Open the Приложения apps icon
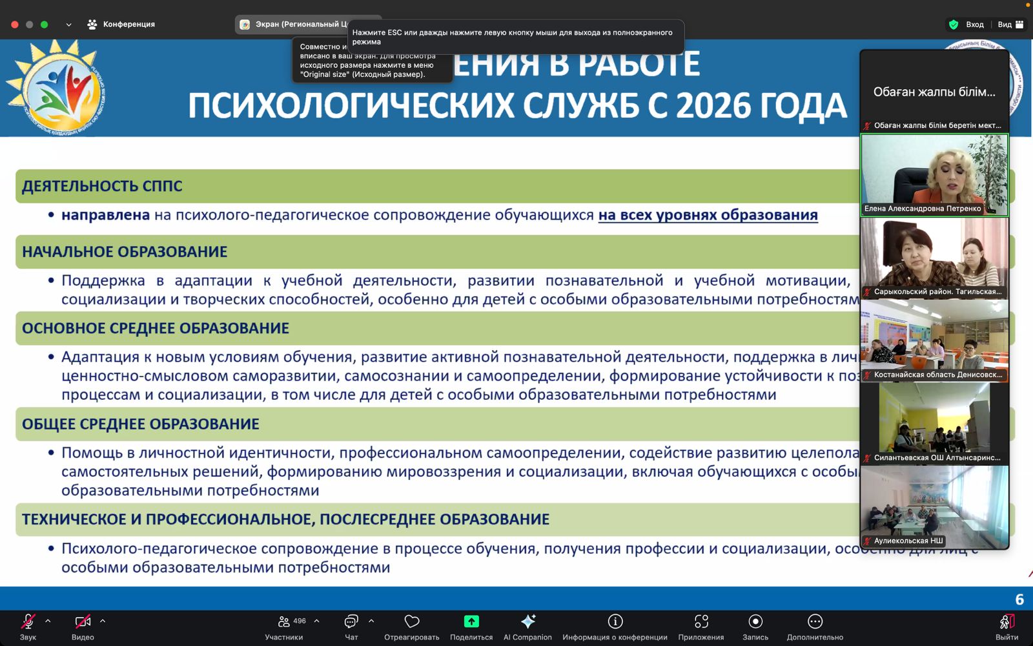Image resolution: width=1033 pixels, height=646 pixels. (701, 621)
